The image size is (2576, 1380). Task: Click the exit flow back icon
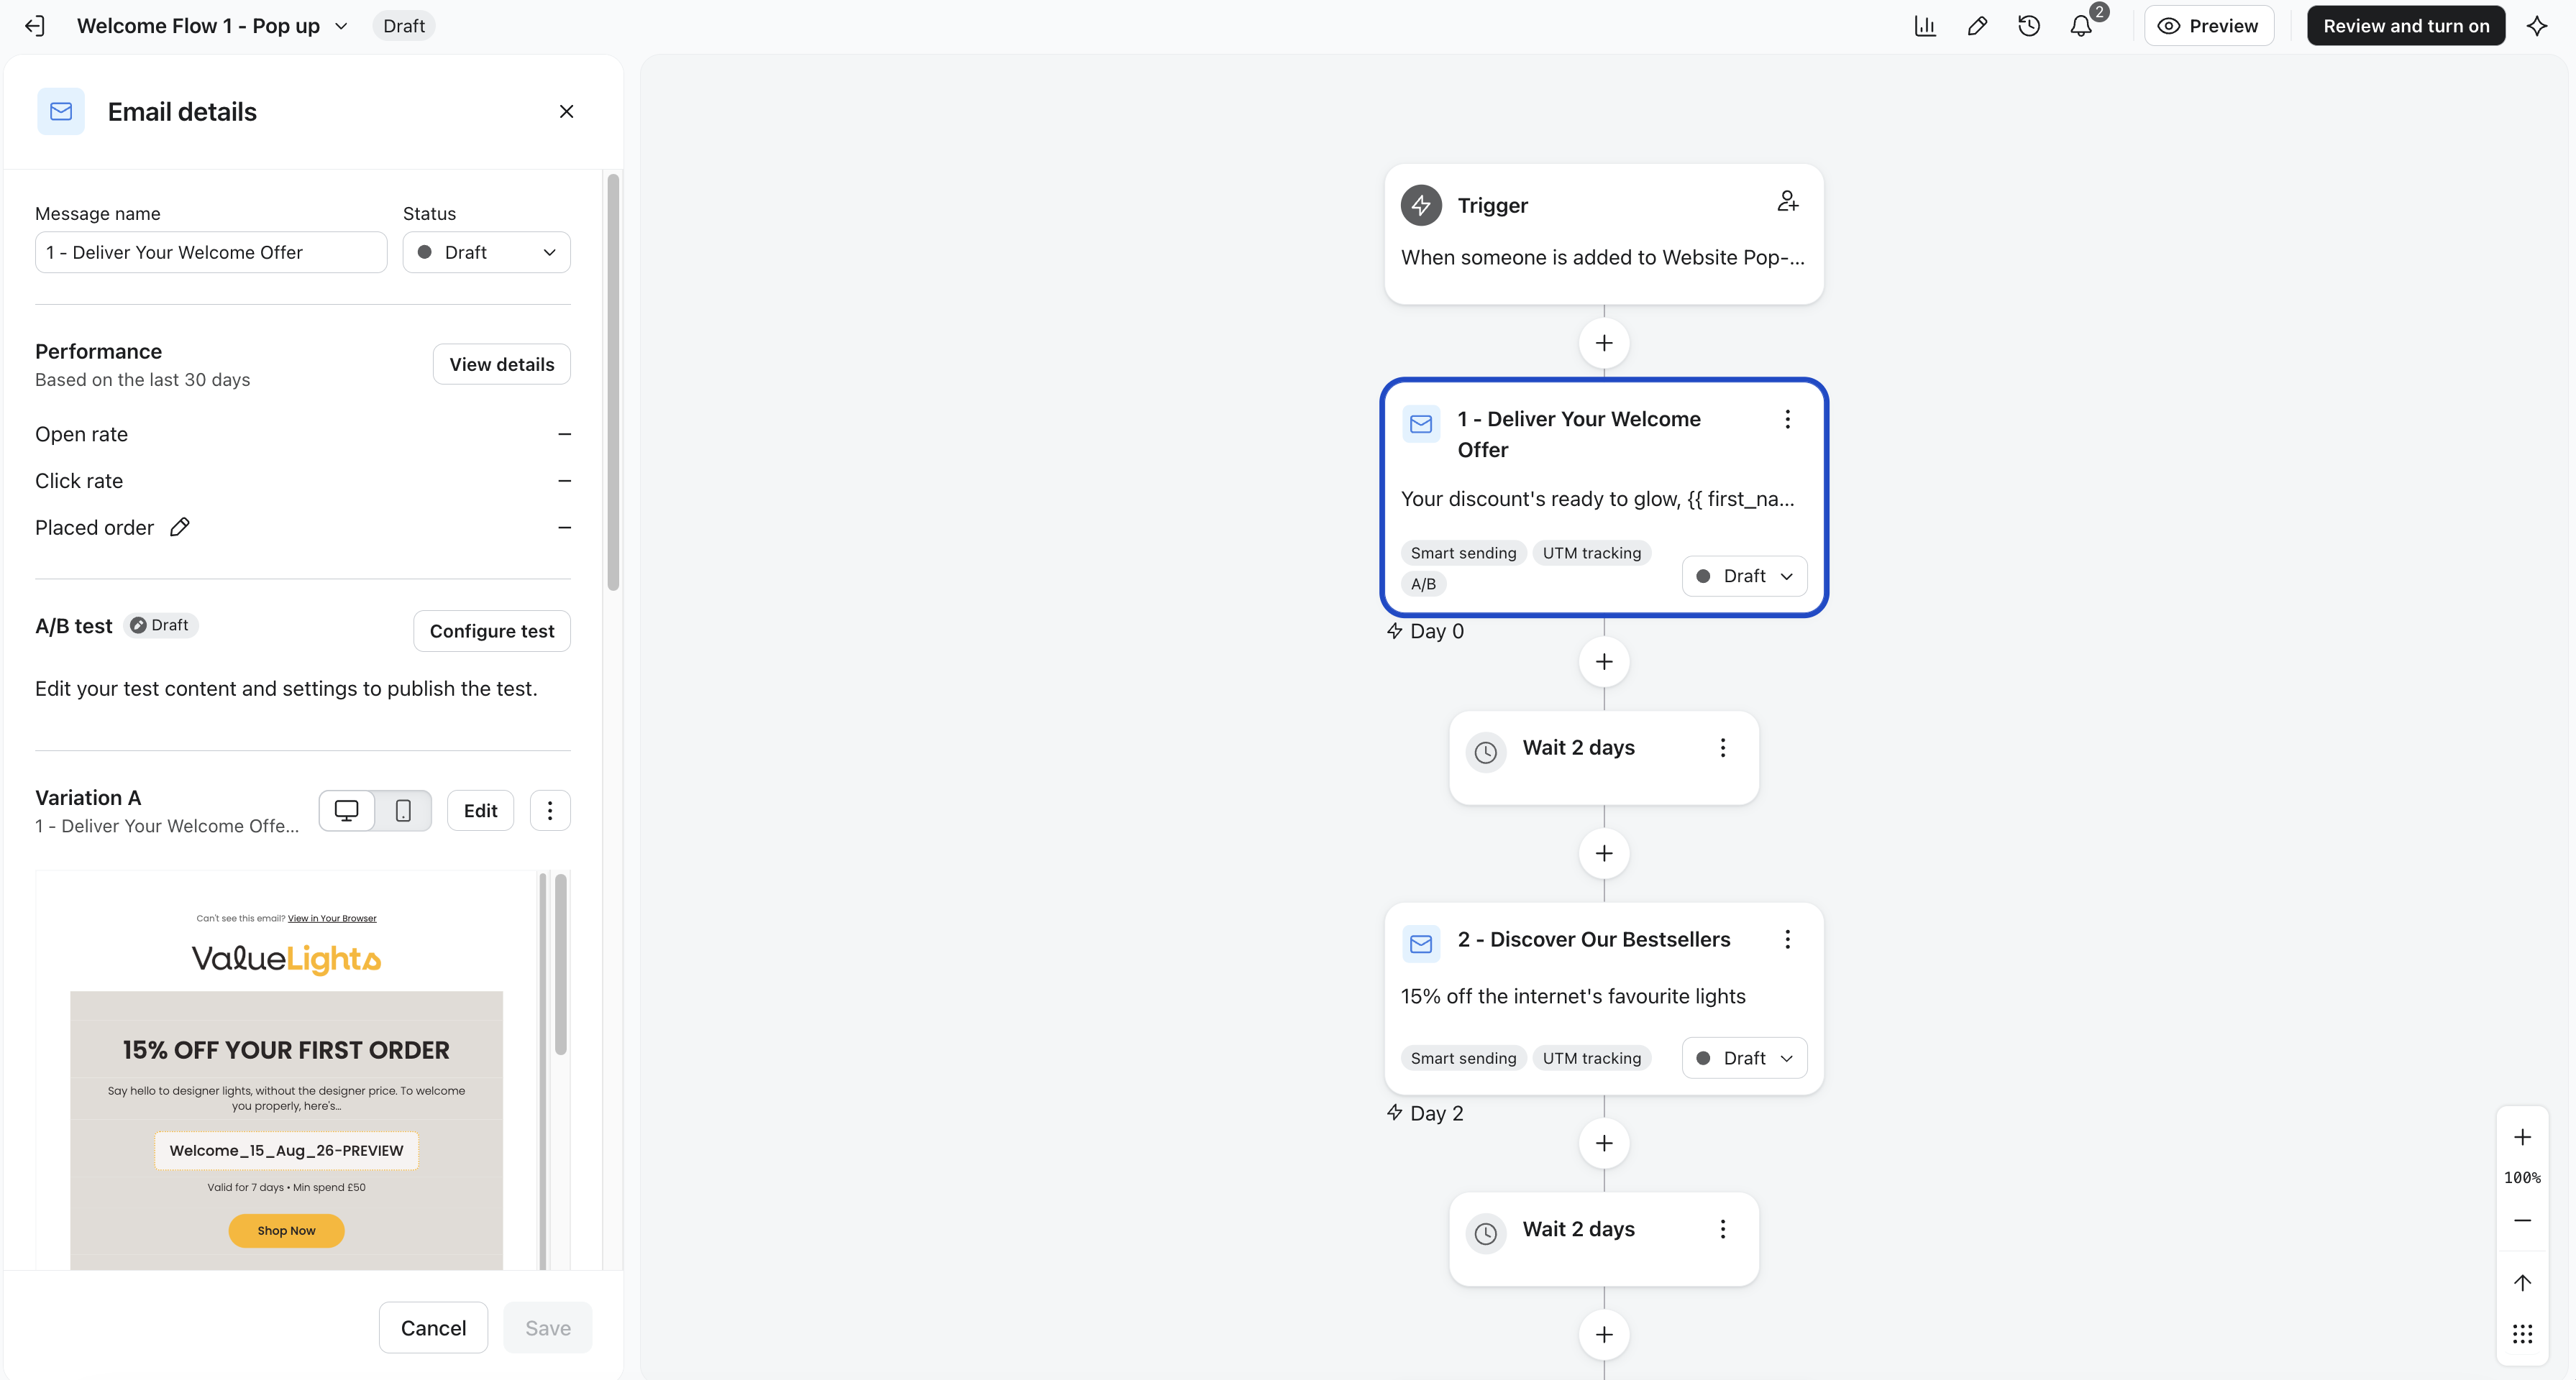point(35,26)
